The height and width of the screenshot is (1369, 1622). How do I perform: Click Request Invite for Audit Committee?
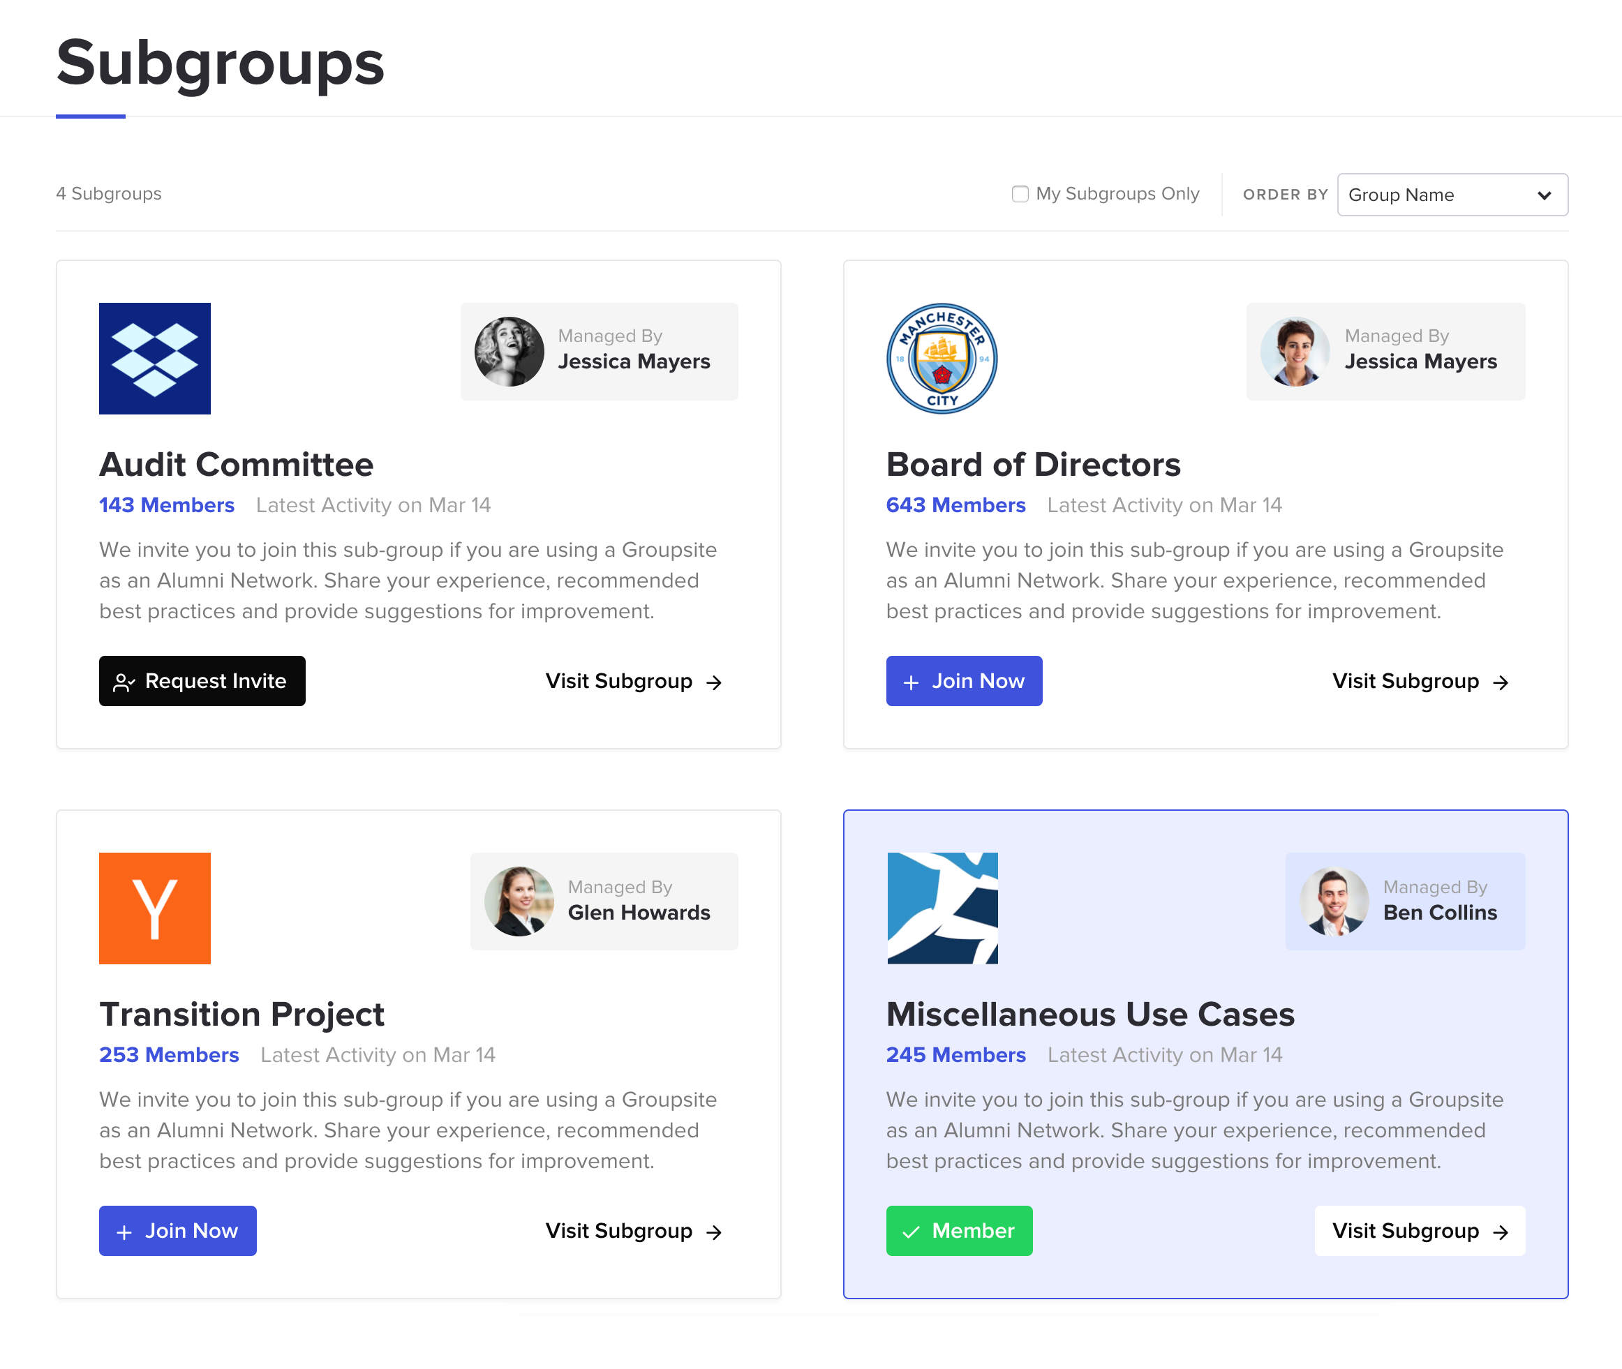(202, 680)
